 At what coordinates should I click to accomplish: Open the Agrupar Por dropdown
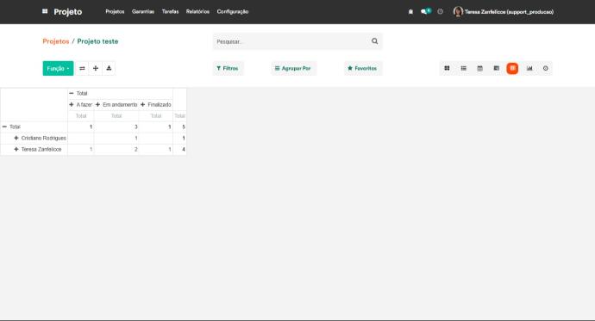coord(293,69)
